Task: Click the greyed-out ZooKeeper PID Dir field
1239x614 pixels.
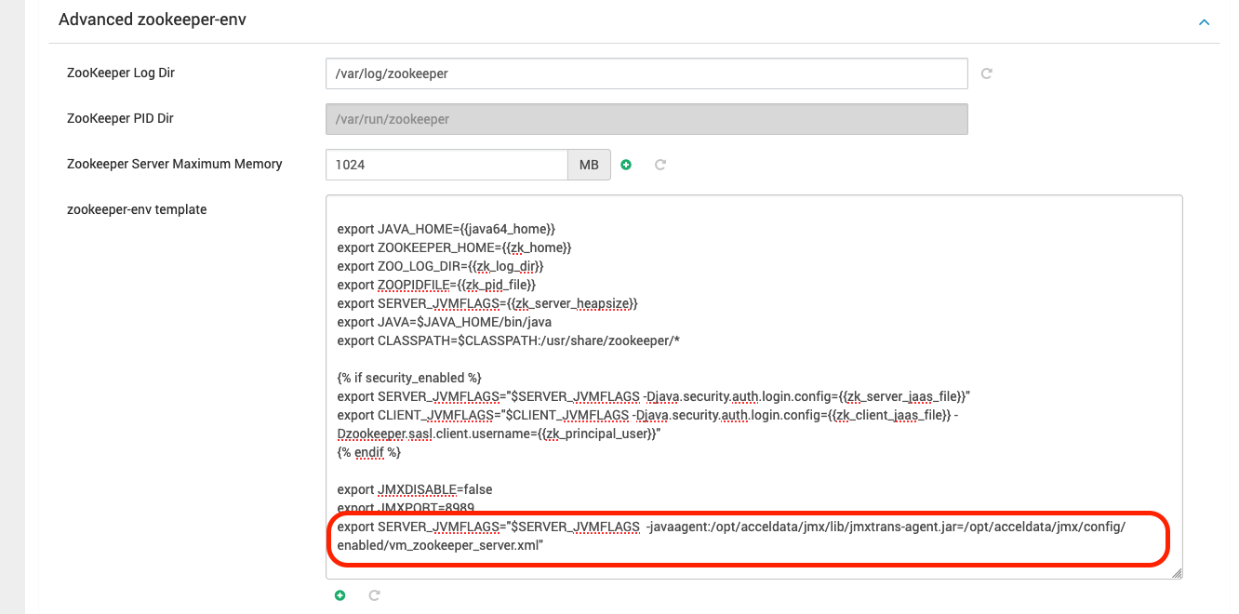Action: pos(646,119)
